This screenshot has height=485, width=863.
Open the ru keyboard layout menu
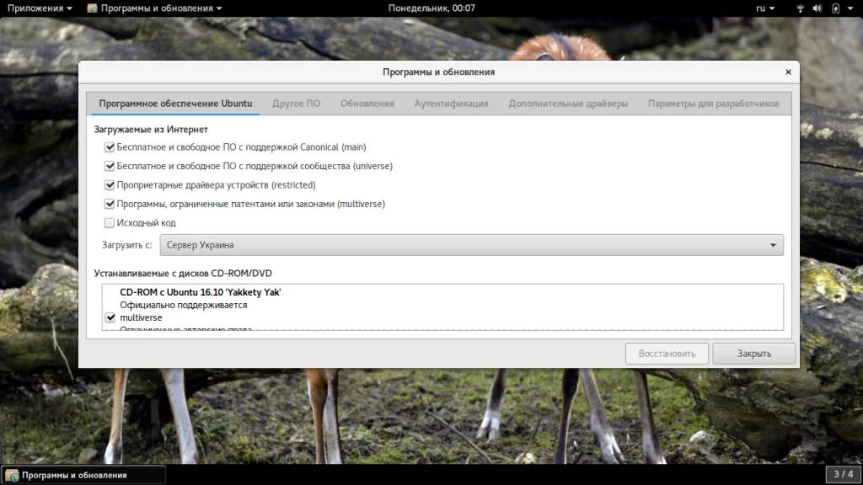(x=765, y=8)
